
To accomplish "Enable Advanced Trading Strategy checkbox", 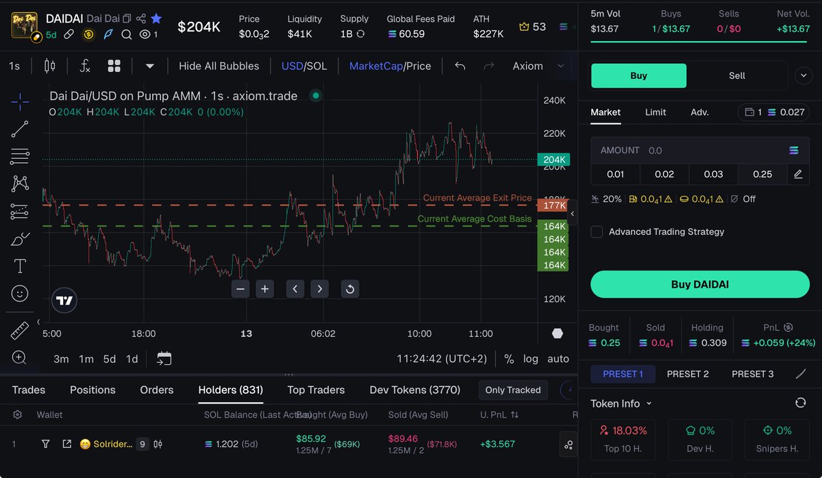I will click(597, 231).
